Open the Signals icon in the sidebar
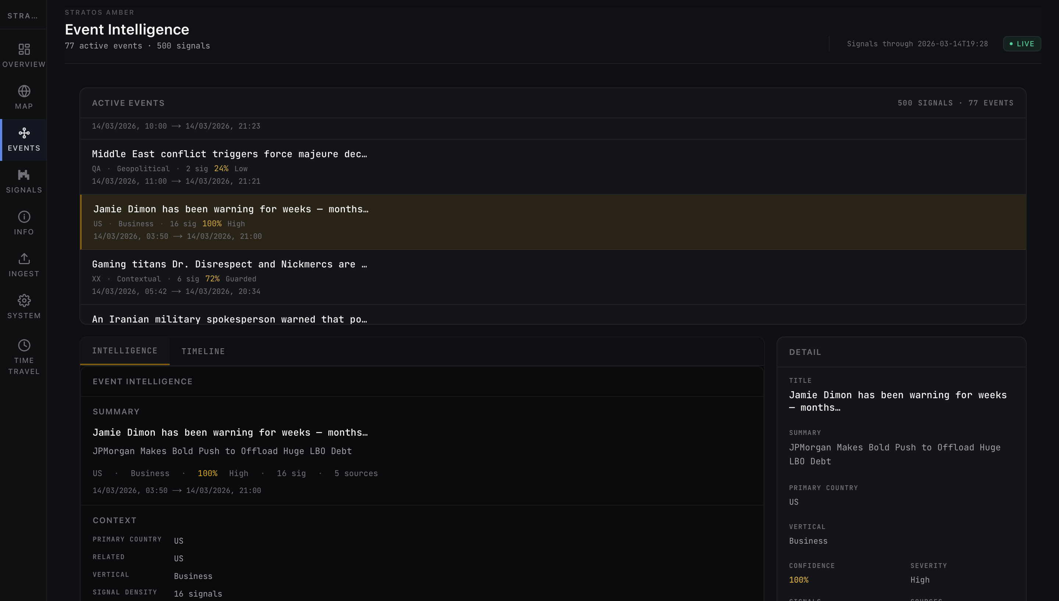This screenshot has height=601, width=1059. pyautogui.click(x=24, y=175)
